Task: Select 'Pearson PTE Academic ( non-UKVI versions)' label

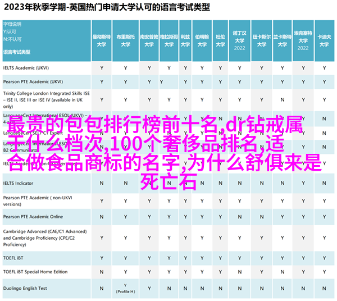Action: coord(38,201)
